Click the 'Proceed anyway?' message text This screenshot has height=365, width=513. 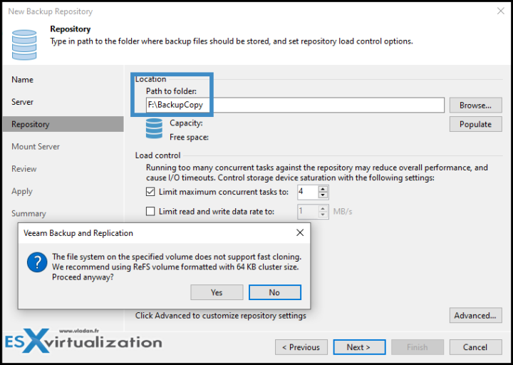coord(83,277)
